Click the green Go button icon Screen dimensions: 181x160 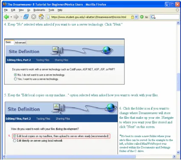(142, 17)
